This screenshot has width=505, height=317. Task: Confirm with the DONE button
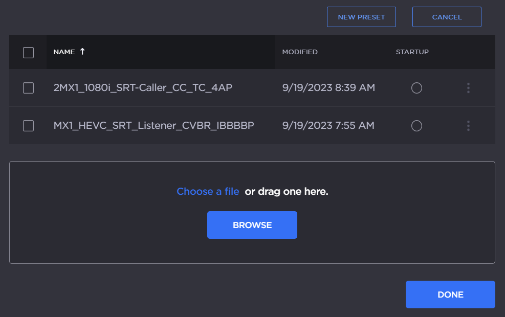[x=450, y=295]
